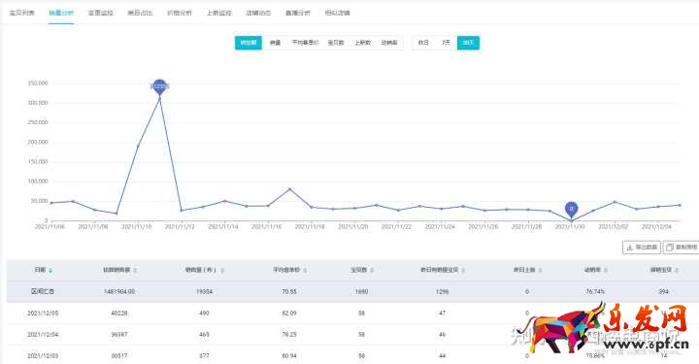Sort by 销售量(件) column arrow
699x364 pixels.
222,271
